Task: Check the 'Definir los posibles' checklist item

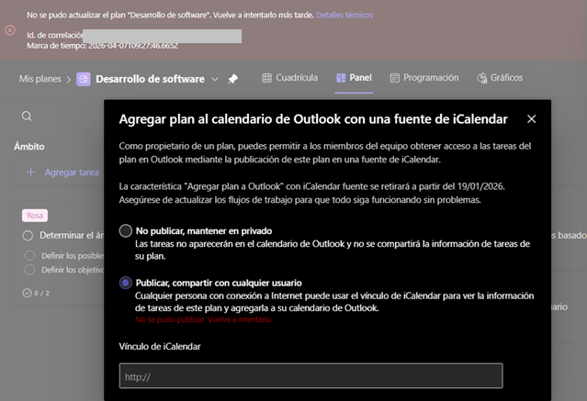Action: click(x=29, y=256)
